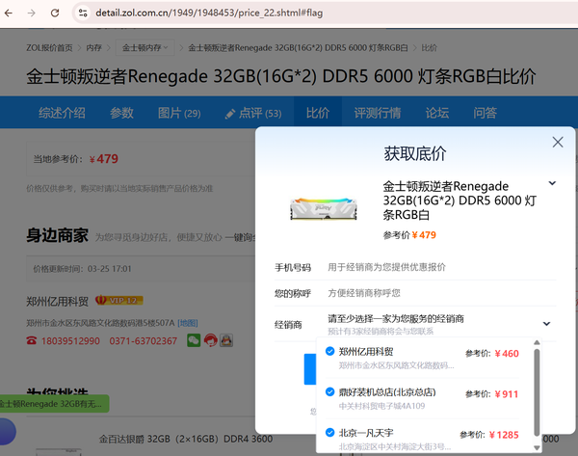This screenshot has height=456, width=578.
Task: Uncheck 北京一凡天宇 dealer option
Action: tap(329, 433)
